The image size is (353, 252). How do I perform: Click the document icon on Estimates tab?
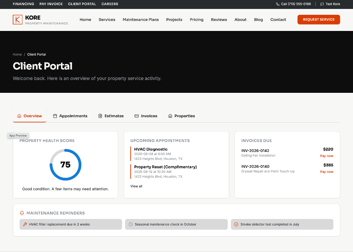coord(100,116)
